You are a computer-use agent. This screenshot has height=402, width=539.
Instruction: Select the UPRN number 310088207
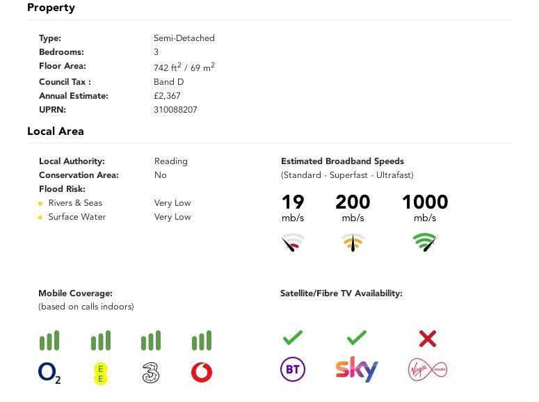click(175, 110)
